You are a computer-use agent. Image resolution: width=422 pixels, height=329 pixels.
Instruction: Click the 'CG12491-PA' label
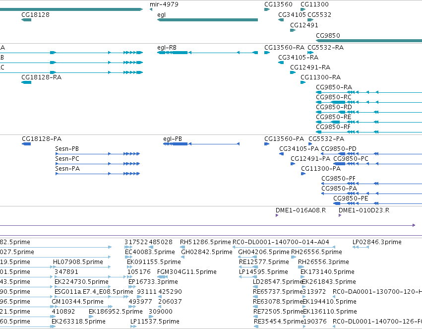(x=310, y=159)
